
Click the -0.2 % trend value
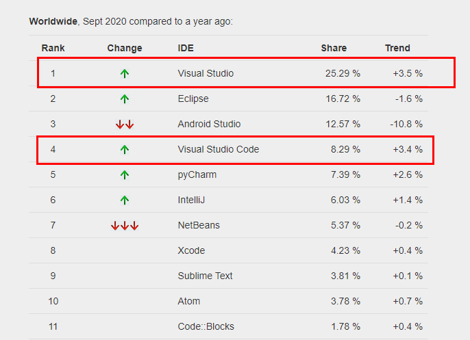[x=409, y=225]
